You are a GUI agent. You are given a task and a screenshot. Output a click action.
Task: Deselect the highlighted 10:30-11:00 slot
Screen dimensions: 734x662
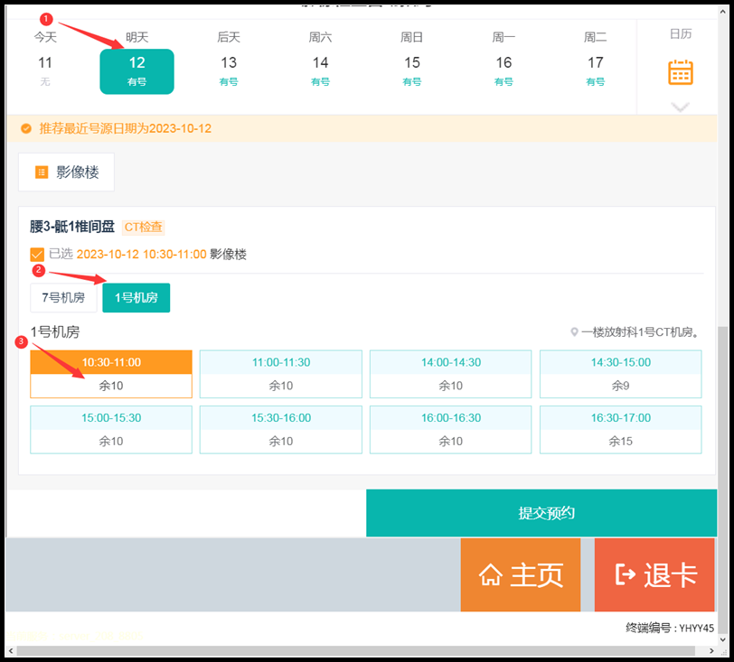click(x=110, y=372)
